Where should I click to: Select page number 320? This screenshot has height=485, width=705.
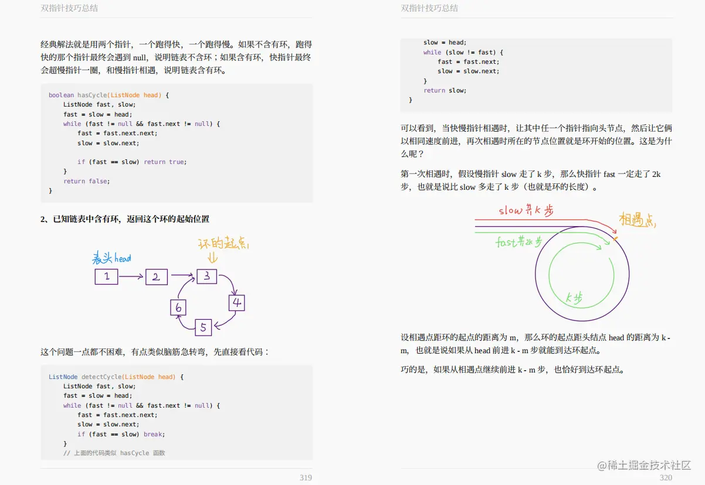coord(666,478)
